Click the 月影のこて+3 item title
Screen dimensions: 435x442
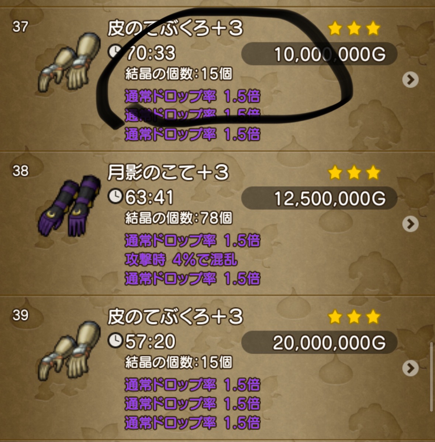click(168, 173)
